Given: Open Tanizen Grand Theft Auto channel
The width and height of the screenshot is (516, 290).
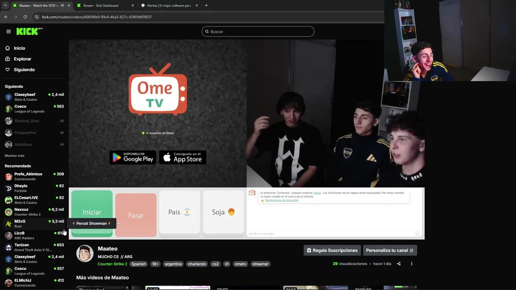Looking at the screenshot, I should [x=34, y=247].
